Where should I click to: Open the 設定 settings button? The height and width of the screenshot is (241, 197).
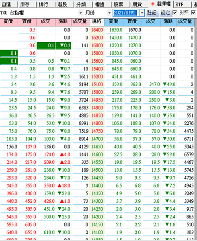[x=165, y=13]
